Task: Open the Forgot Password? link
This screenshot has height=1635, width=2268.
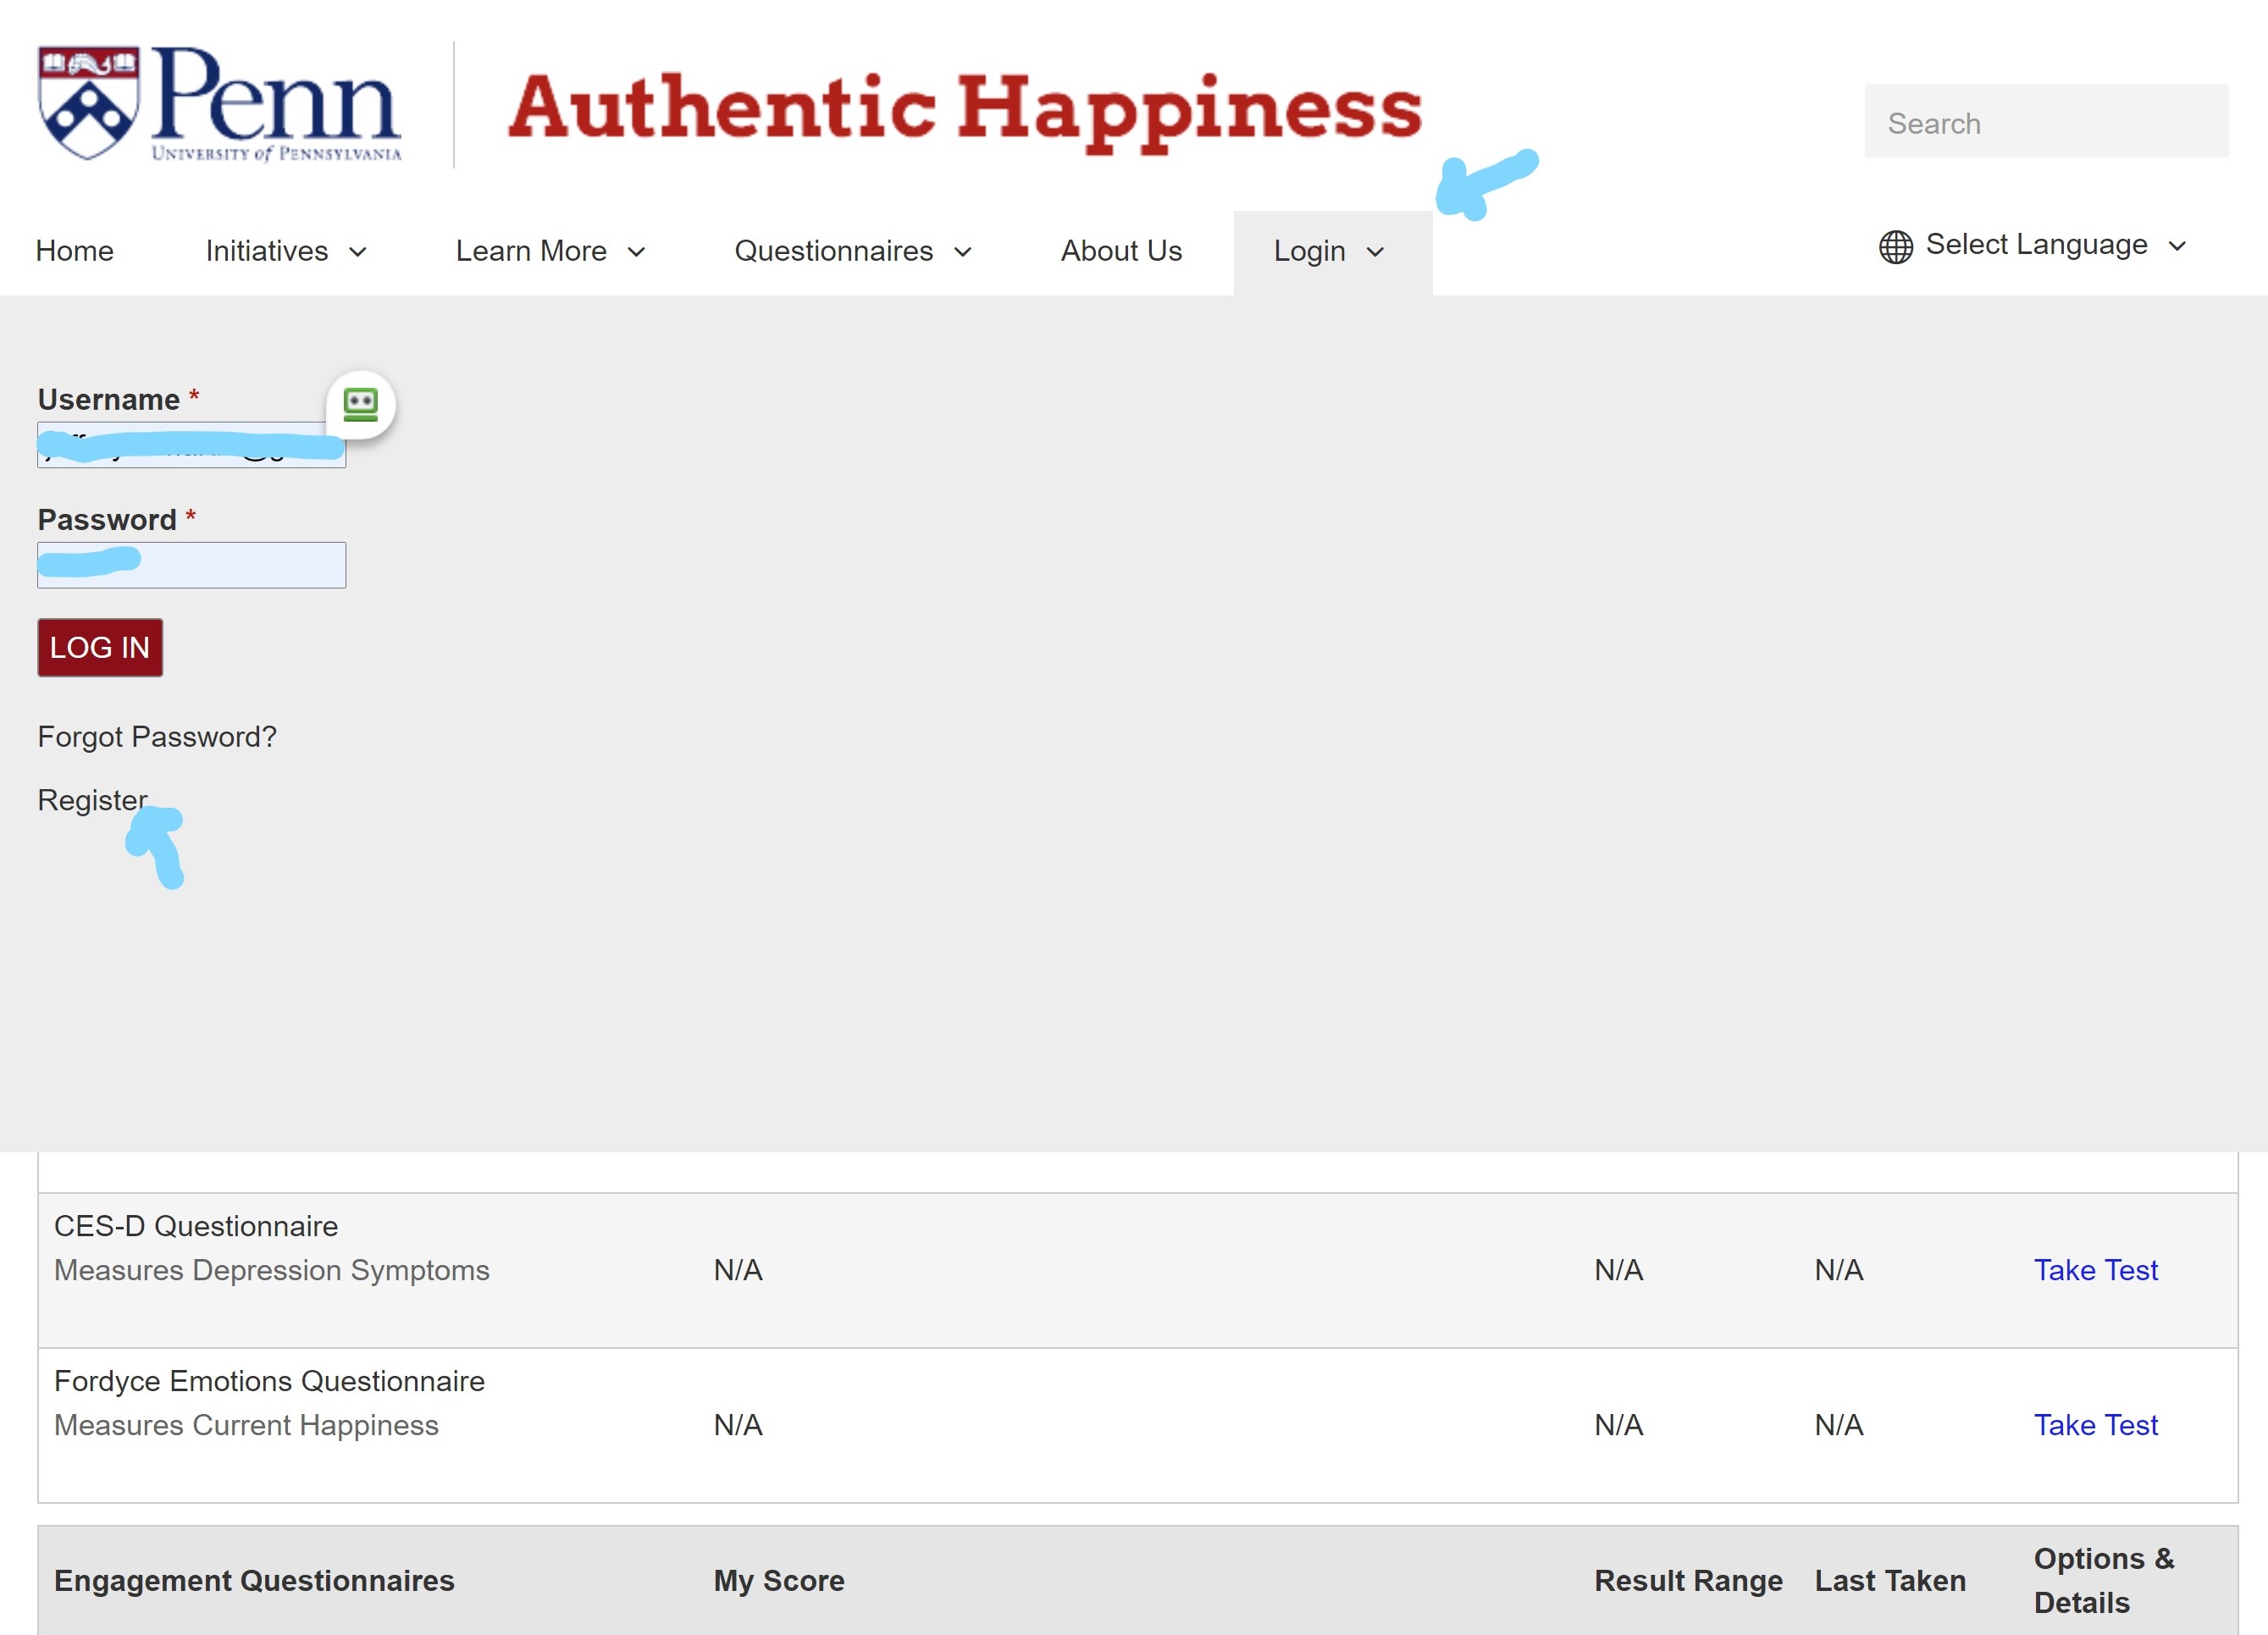Action: pos(157,737)
